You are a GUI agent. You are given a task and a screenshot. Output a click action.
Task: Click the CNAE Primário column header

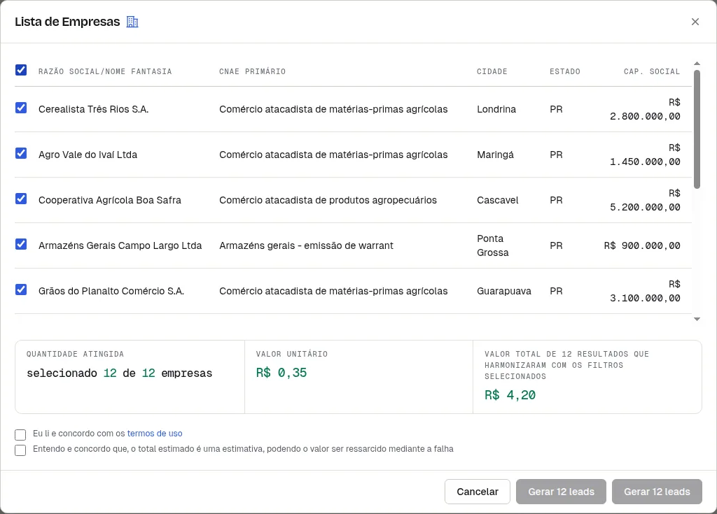click(252, 71)
